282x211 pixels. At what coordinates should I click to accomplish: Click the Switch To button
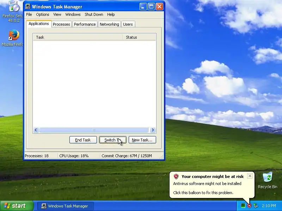(113, 140)
